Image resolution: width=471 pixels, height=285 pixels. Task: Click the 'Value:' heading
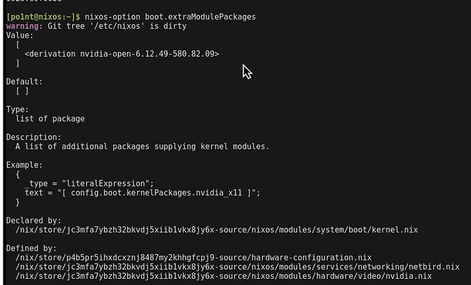19,35
